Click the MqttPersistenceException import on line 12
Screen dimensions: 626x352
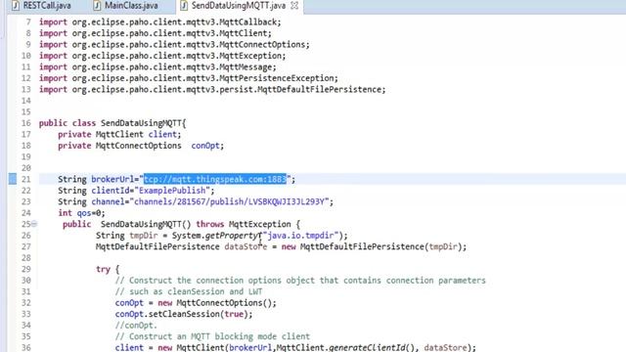coord(189,78)
